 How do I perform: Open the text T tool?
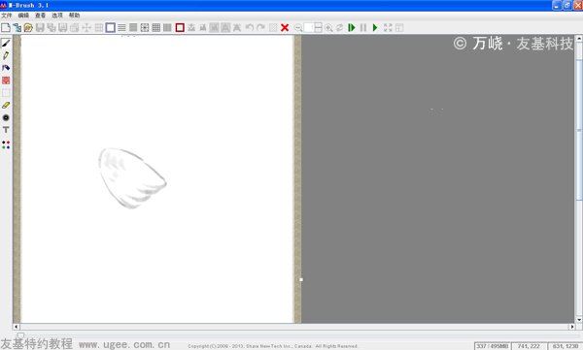click(6, 130)
